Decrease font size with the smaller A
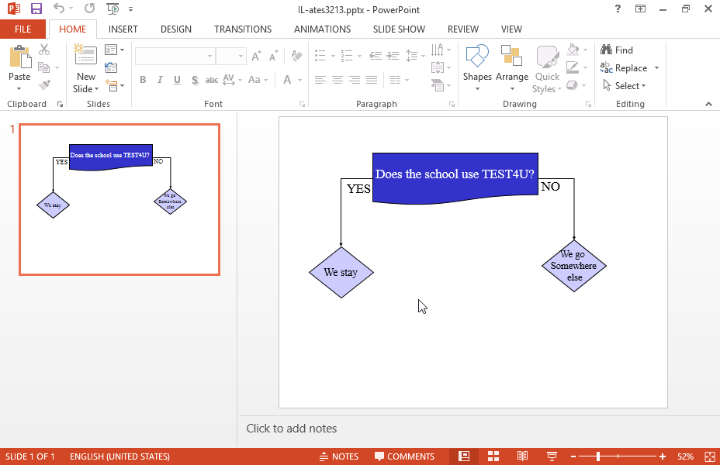This screenshot has width=720, height=465. click(x=274, y=56)
